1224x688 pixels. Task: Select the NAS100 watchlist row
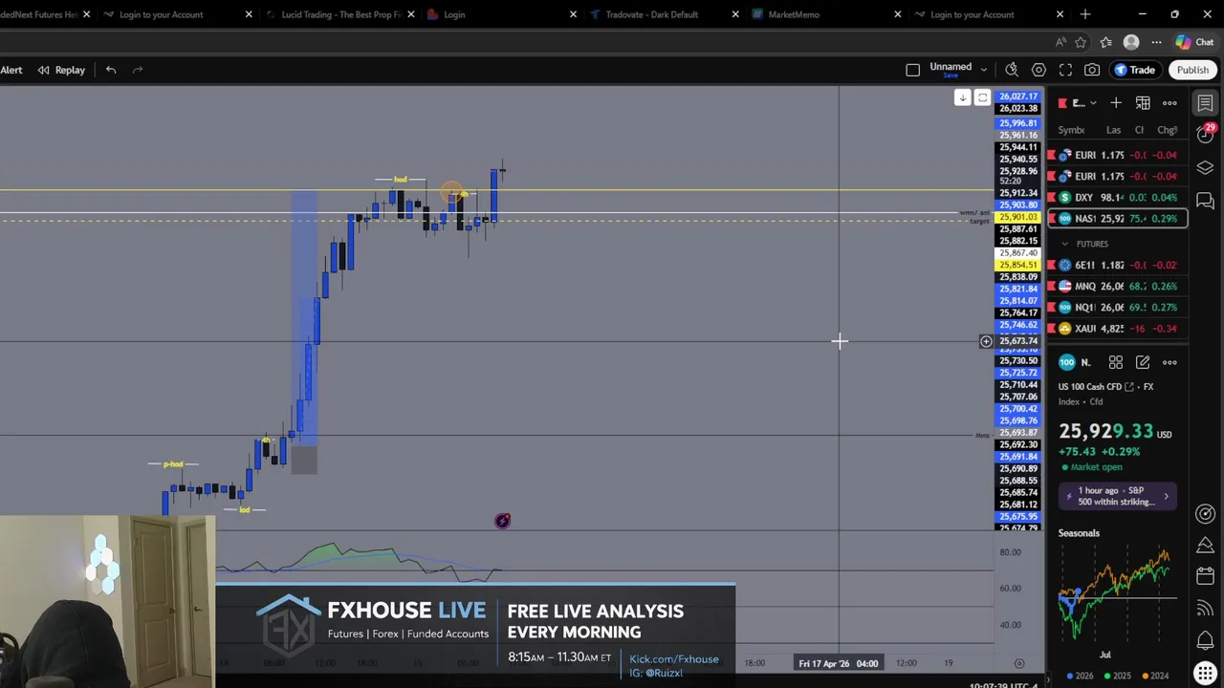[1118, 219]
